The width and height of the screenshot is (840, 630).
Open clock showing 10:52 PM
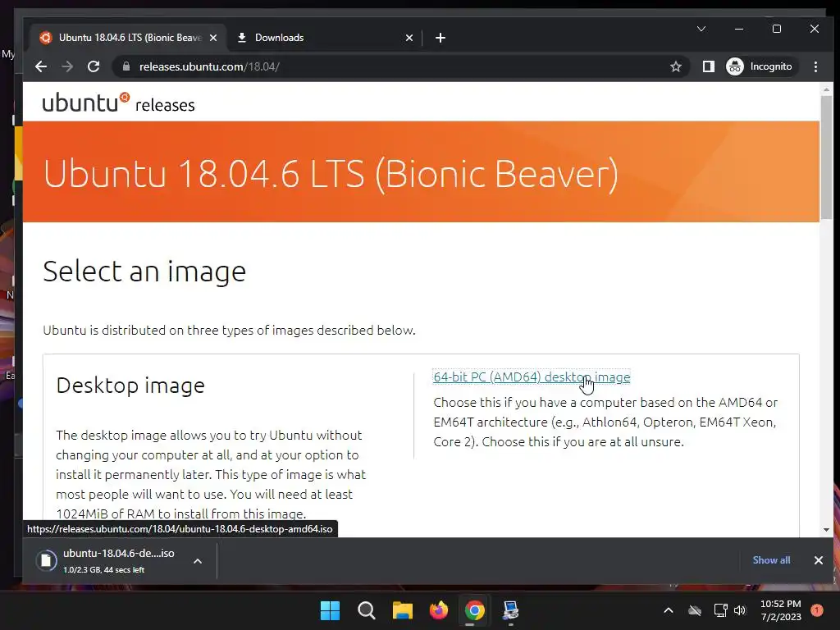click(781, 610)
